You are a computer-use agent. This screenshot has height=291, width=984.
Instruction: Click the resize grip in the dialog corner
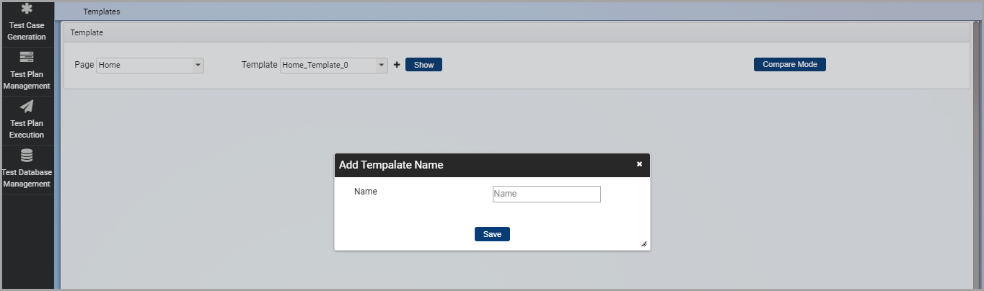click(x=643, y=244)
